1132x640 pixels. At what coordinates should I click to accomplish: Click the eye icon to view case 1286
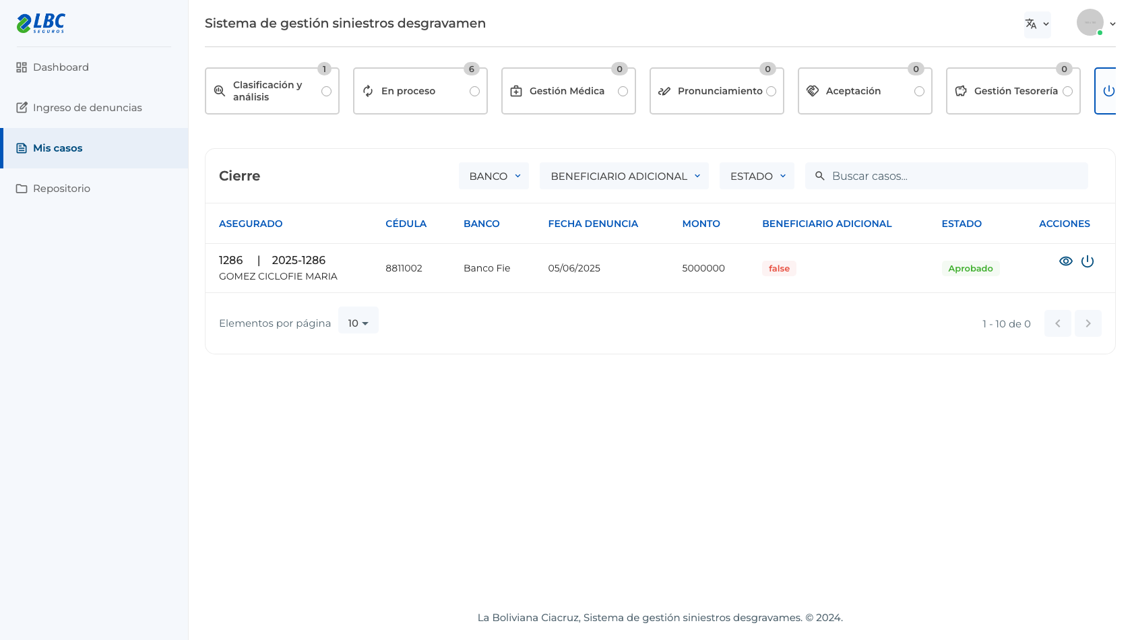click(x=1065, y=261)
